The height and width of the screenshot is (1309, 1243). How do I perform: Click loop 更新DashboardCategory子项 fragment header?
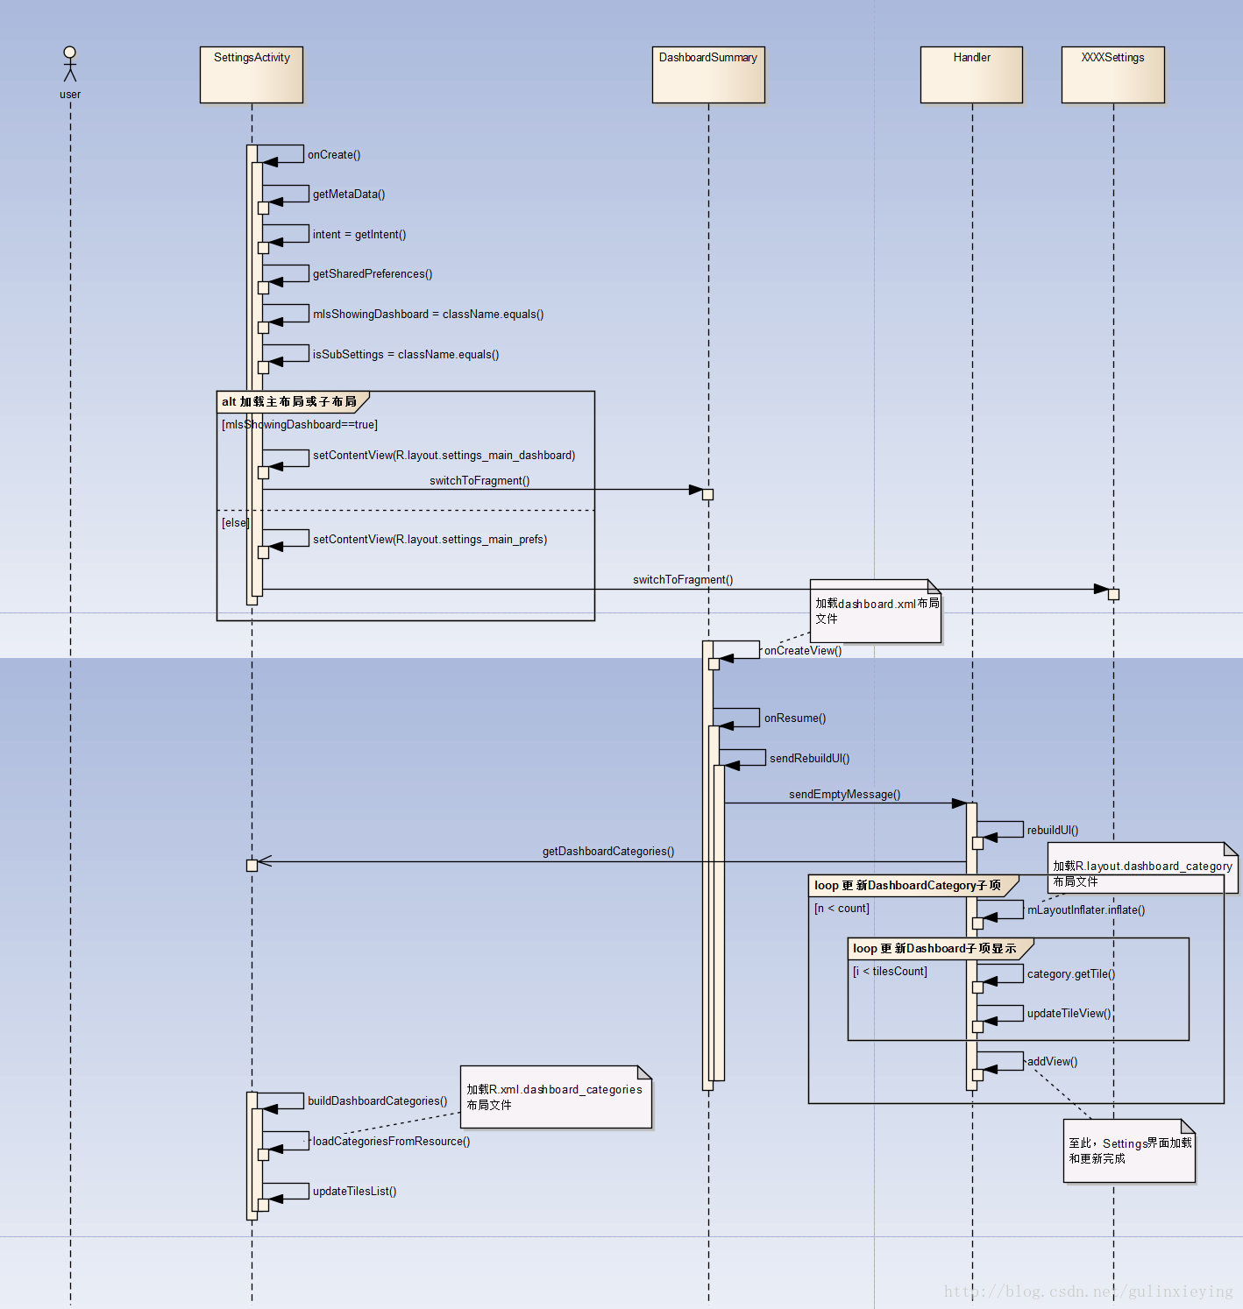pyautogui.click(x=913, y=886)
